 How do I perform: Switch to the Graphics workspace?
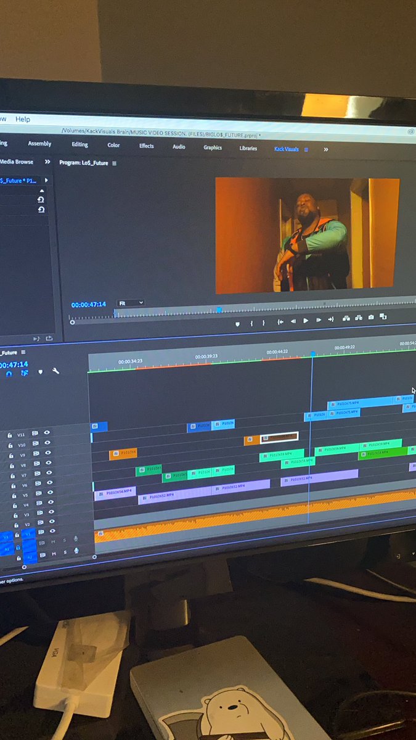(213, 147)
